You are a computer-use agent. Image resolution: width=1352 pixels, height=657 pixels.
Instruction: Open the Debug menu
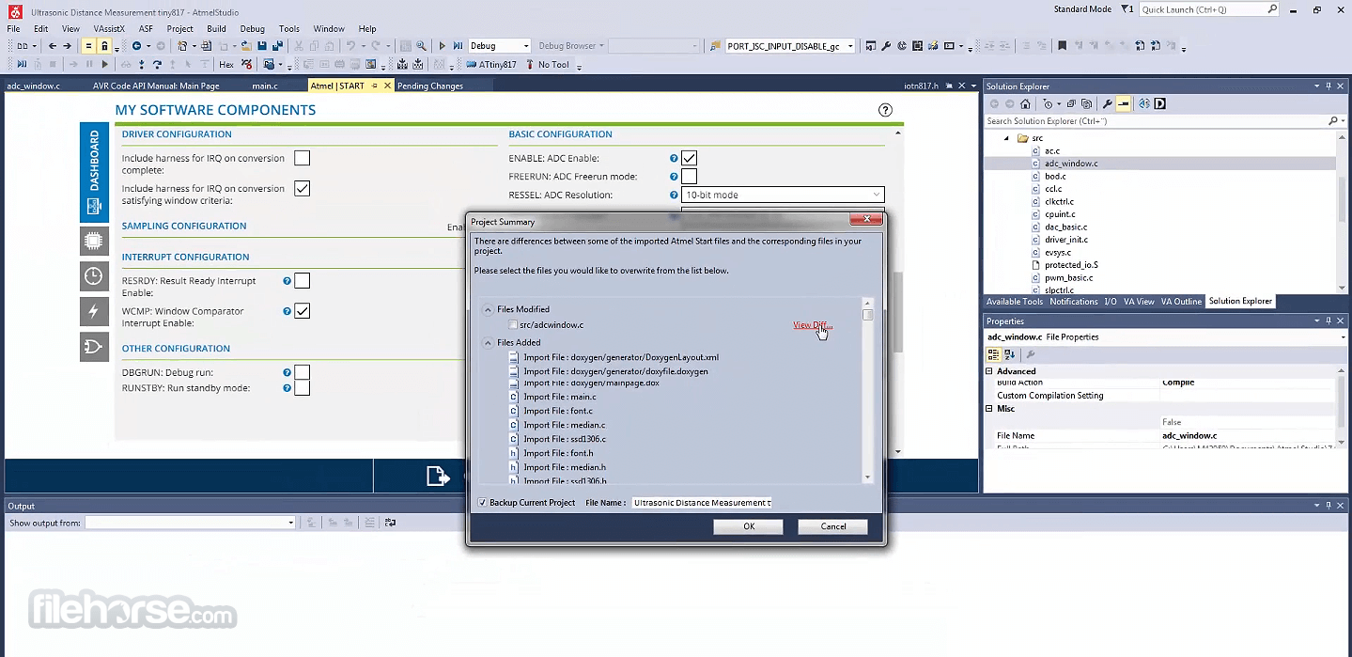pos(252,29)
